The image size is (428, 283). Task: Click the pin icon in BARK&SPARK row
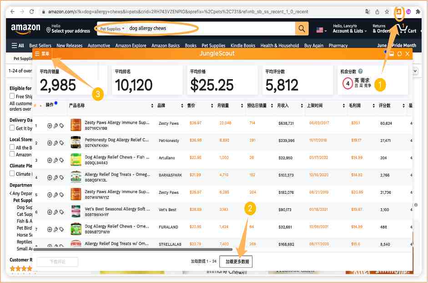pyautogui.click(x=55, y=177)
